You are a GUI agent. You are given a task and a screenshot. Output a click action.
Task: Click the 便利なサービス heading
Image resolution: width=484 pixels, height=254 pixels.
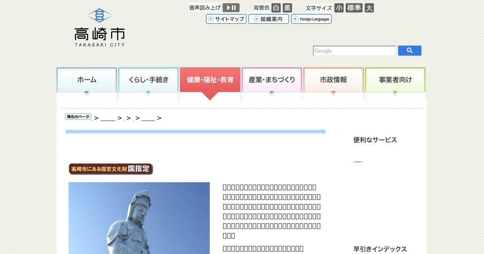[x=375, y=140]
